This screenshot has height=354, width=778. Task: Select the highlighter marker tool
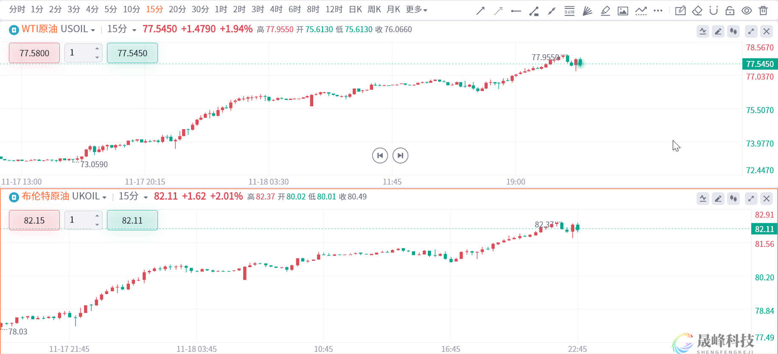pyautogui.click(x=605, y=11)
